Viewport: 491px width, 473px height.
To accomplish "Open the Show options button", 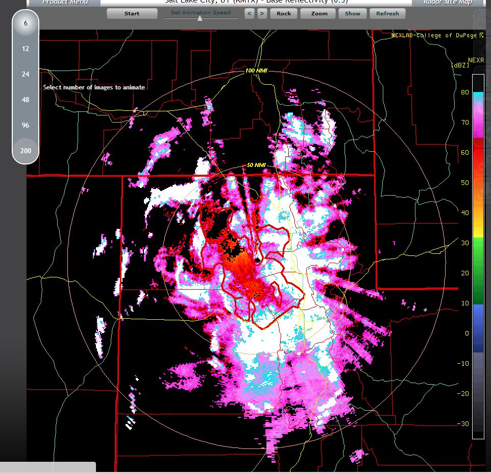I will tap(352, 14).
